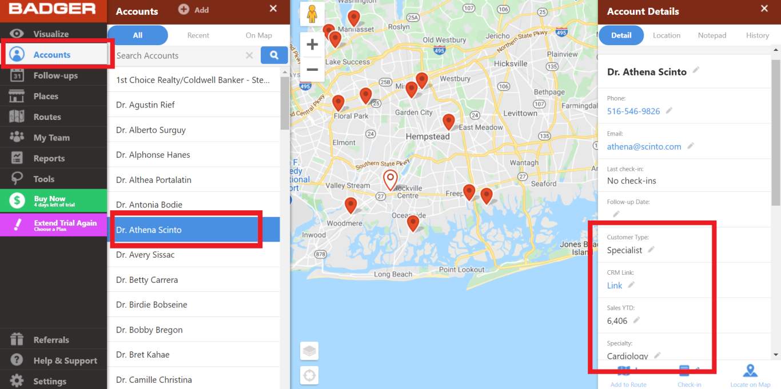
Task: Close the Accounts panel
Action: pos(273,9)
